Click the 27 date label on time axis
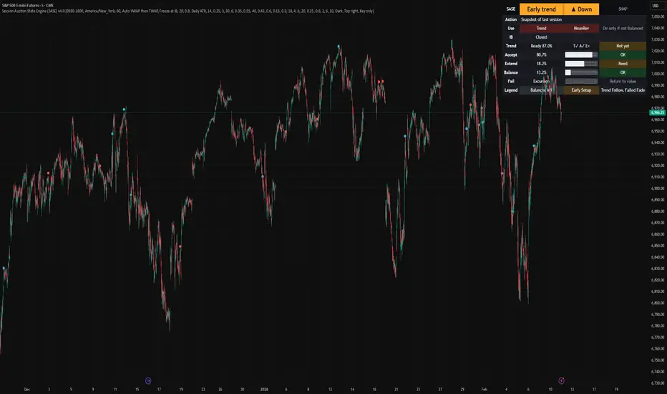Image resolution: width=667 pixels, height=394 pixels. click(440, 389)
